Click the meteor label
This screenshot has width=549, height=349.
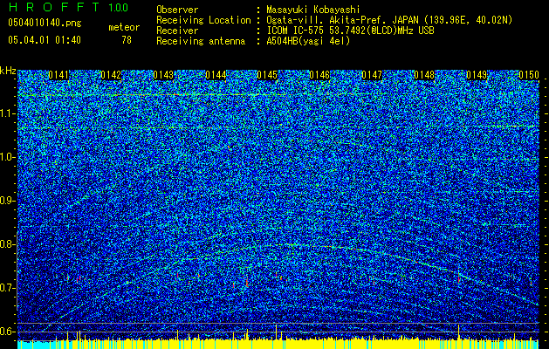pos(124,27)
